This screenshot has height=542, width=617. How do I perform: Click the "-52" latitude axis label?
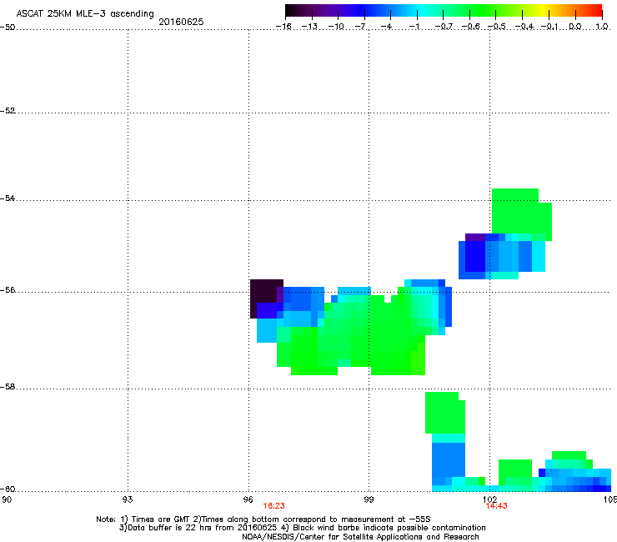pyautogui.click(x=8, y=111)
